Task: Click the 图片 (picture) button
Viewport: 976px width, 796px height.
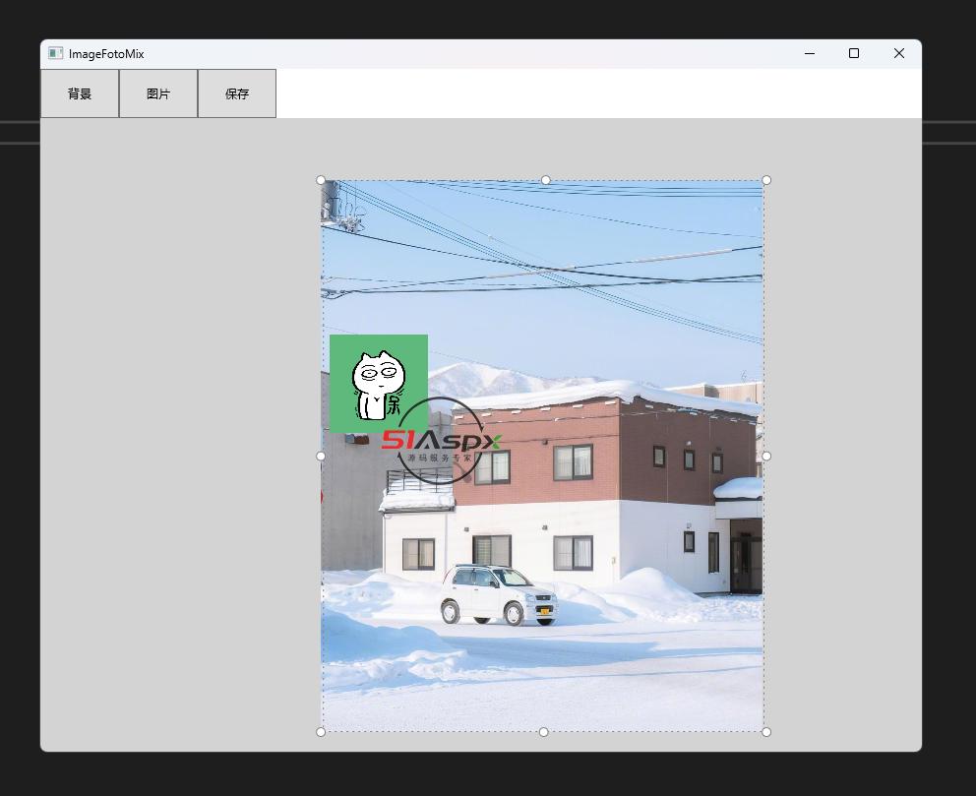Action: (x=158, y=93)
